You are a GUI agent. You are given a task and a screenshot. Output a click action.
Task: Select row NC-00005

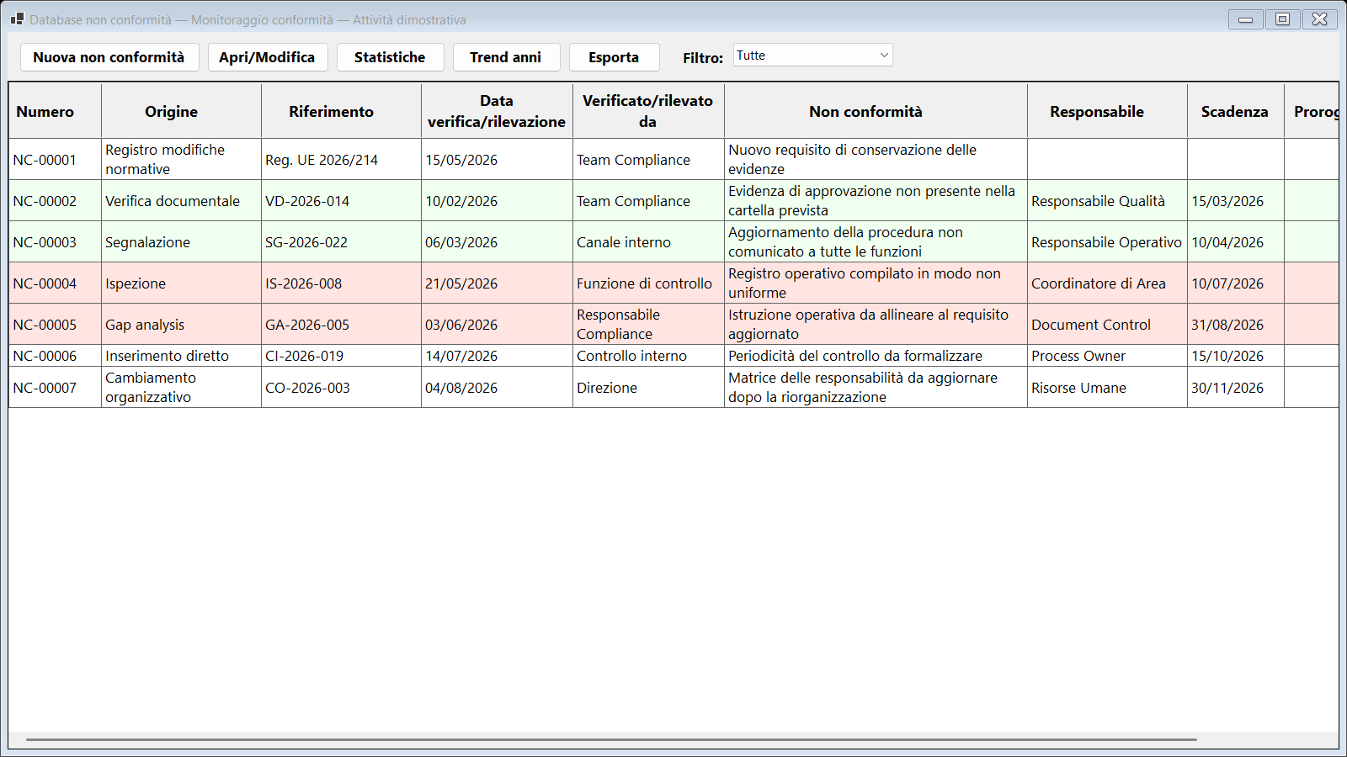[x=673, y=324]
